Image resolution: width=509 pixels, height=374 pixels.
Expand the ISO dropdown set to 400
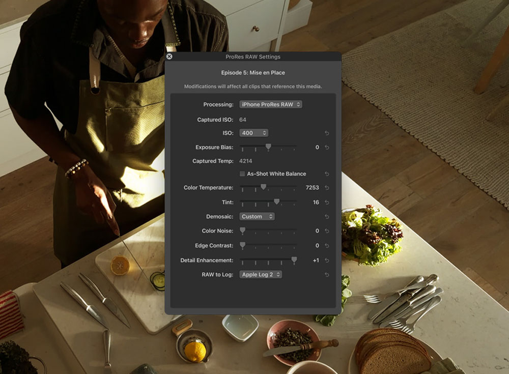253,133
